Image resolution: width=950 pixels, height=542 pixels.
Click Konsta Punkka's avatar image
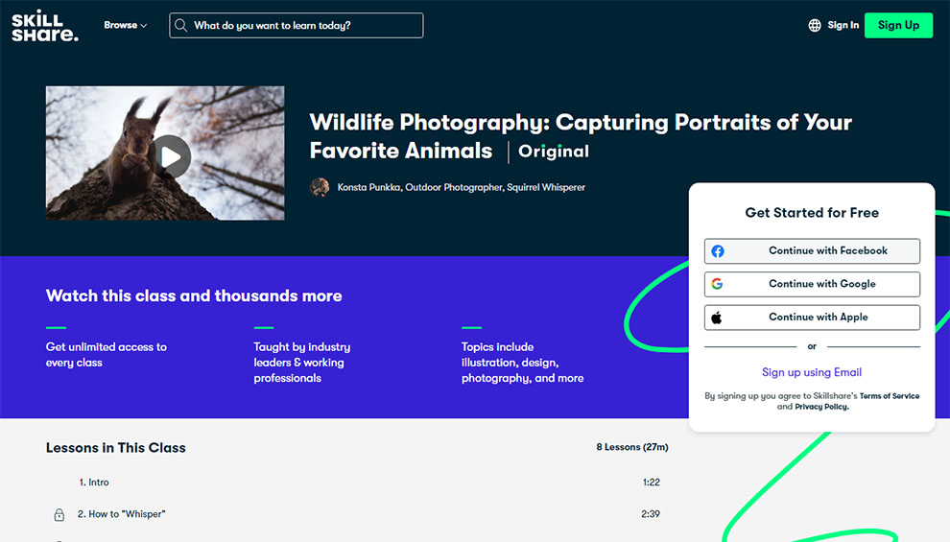320,187
